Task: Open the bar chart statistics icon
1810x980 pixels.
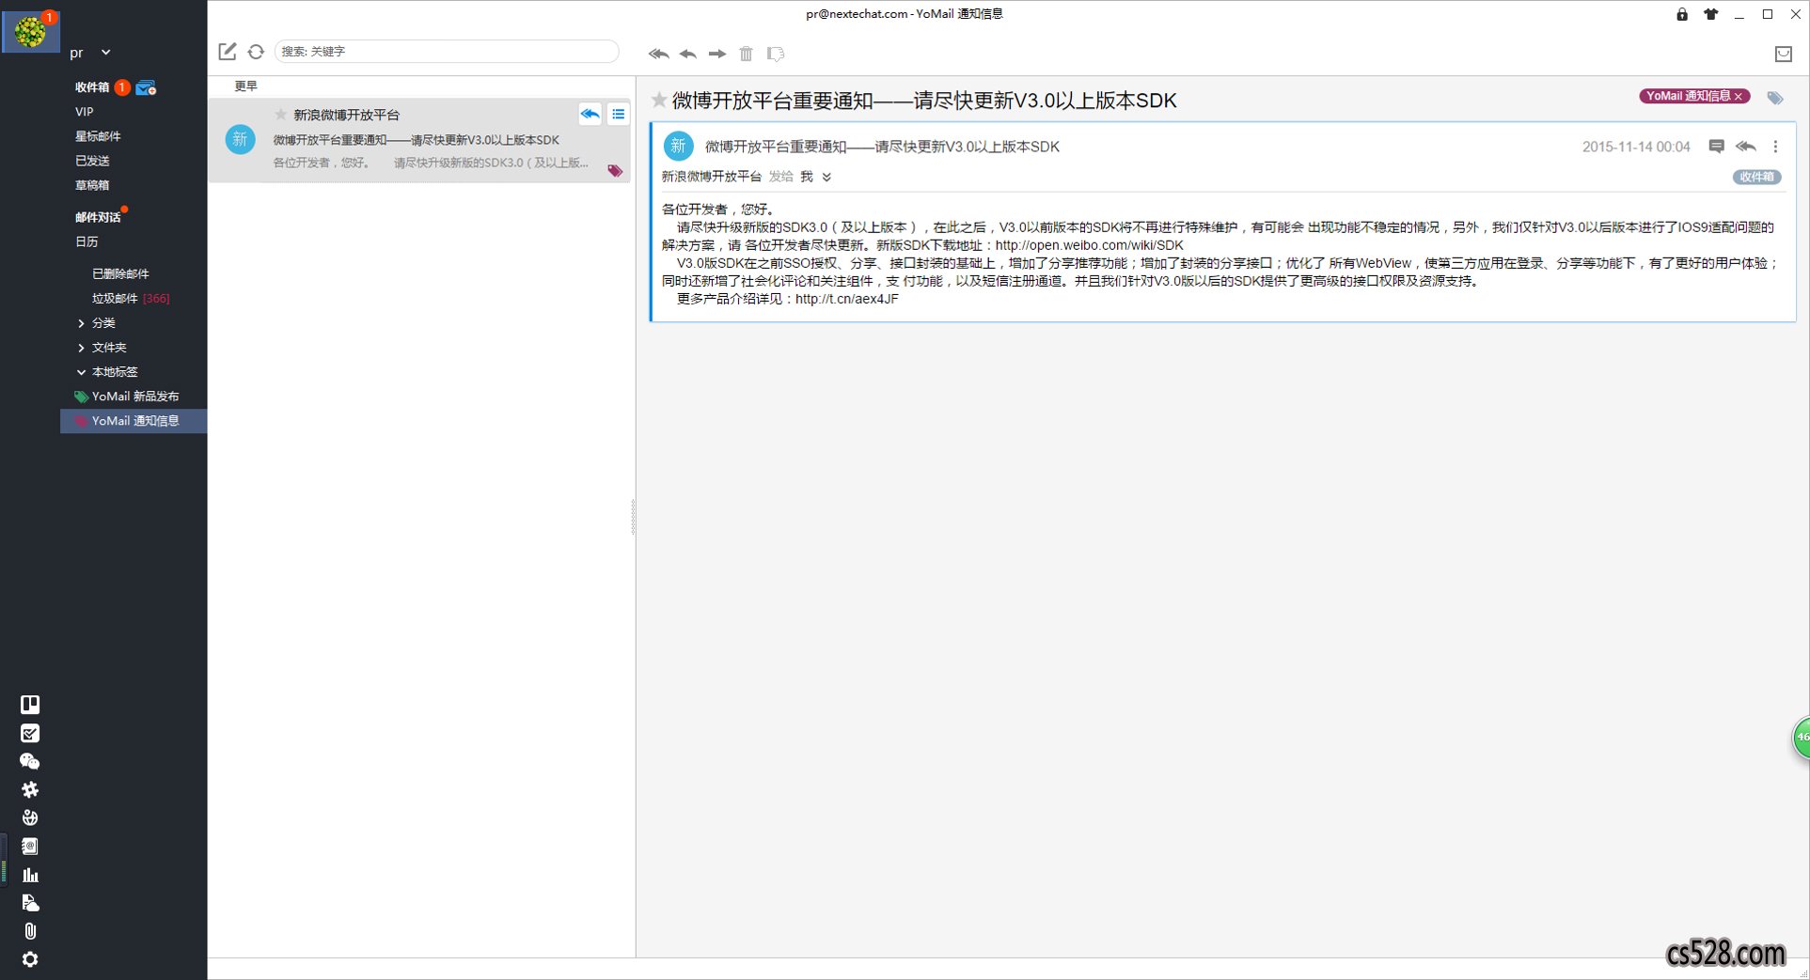Action: tap(30, 875)
